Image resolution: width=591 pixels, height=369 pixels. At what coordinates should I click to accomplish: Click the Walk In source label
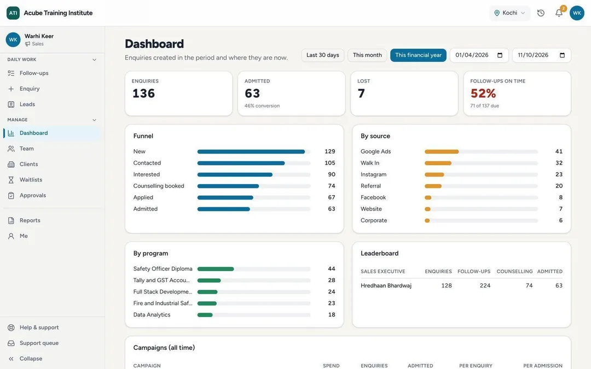coord(370,163)
